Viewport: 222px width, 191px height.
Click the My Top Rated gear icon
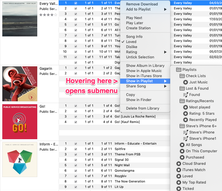pos(179,182)
